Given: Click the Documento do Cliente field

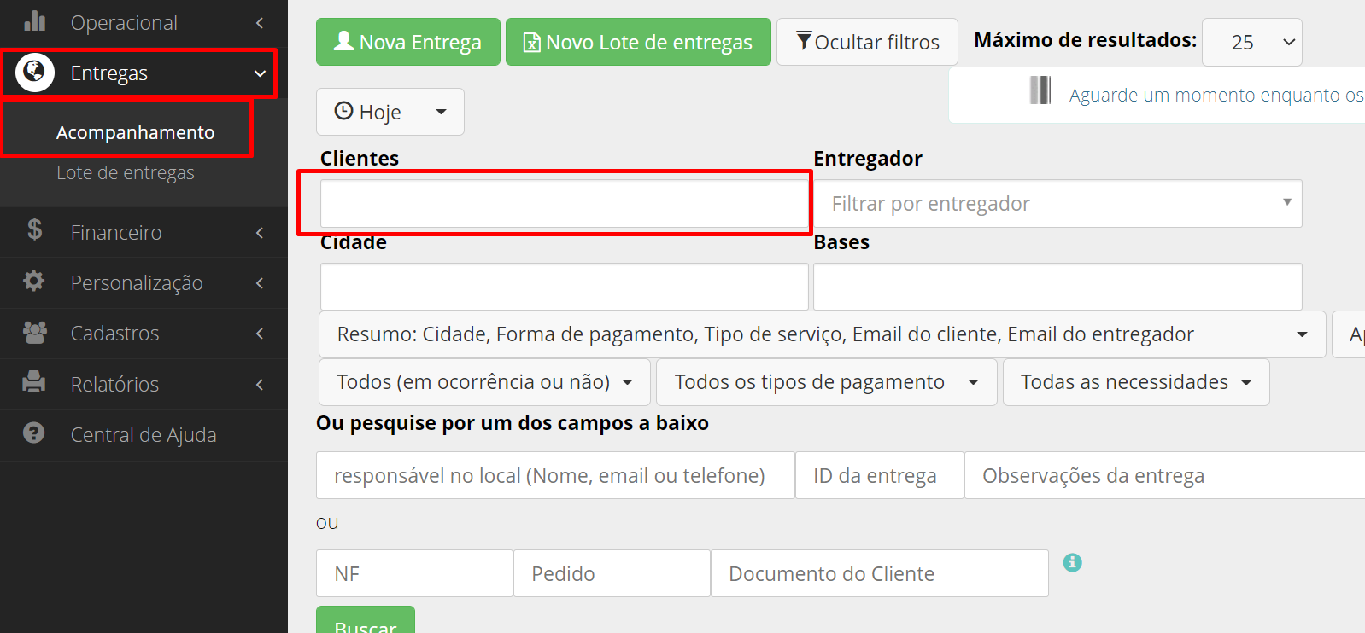Looking at the screenshot, I should click(x=880, y=573).
